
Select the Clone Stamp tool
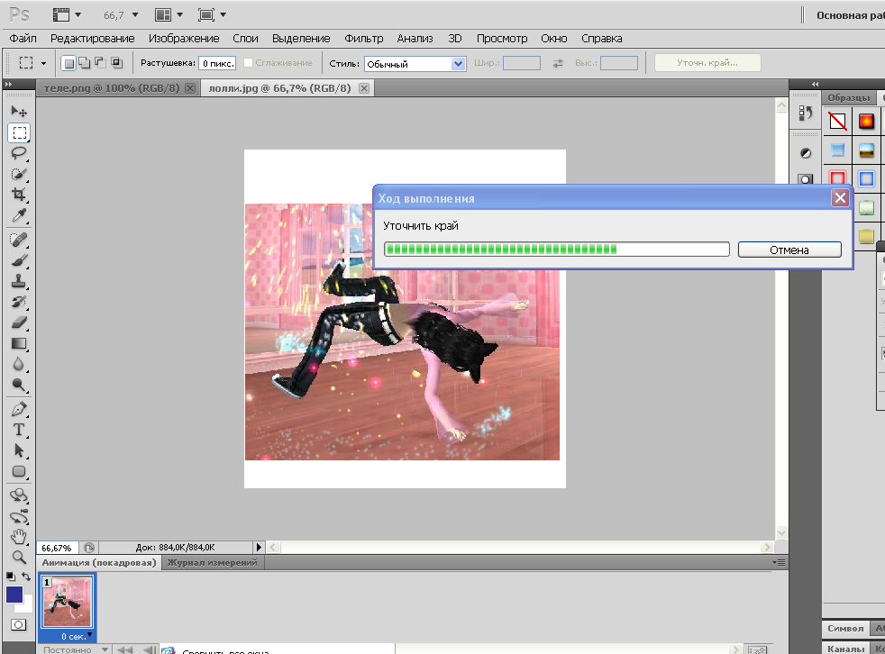pos(19,281)
